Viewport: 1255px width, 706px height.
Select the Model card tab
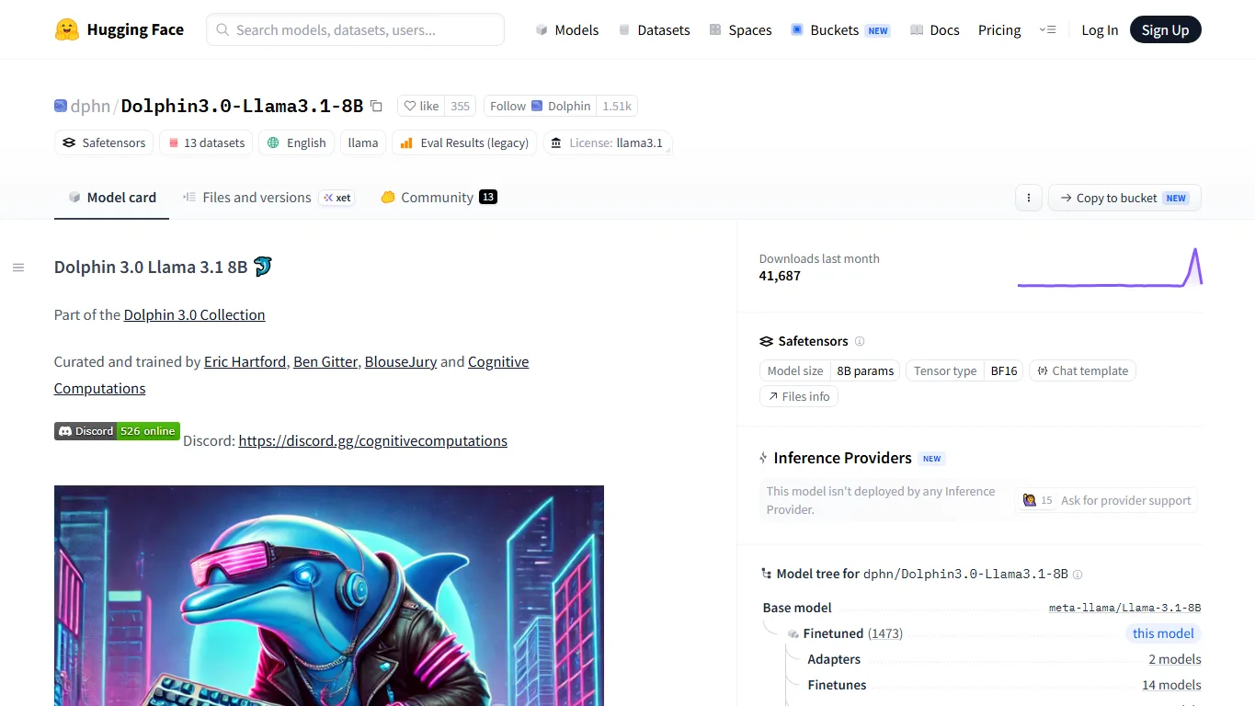point(112,198)
